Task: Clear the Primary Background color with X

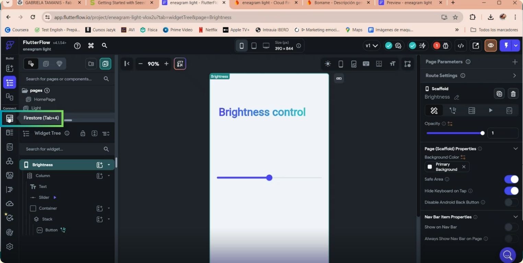Action: (x=464, y=167)
